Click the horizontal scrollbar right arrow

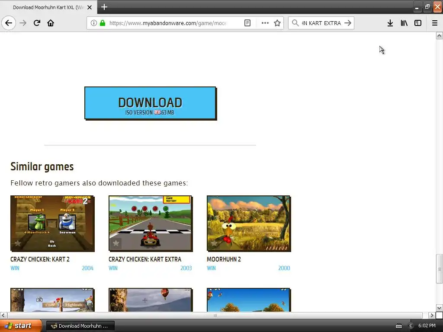[432, 315]
